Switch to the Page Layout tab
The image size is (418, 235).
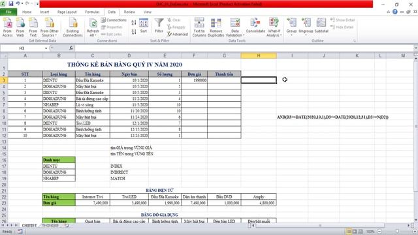(67, 12)
